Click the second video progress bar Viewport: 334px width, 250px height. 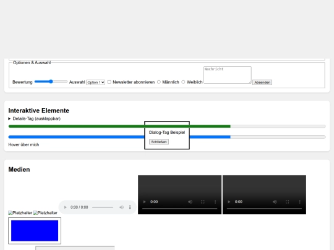point(264,209)
